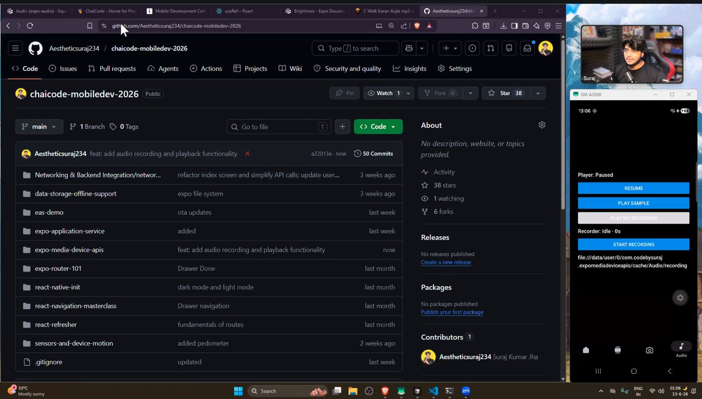This screenshot has width=702, height=399.
Task: Open the create new plus dropdown in header
Action: click(450, 49)
